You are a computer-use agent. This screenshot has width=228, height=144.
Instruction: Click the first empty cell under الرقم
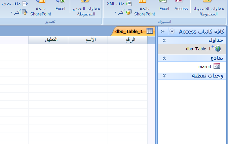(127, 48)
